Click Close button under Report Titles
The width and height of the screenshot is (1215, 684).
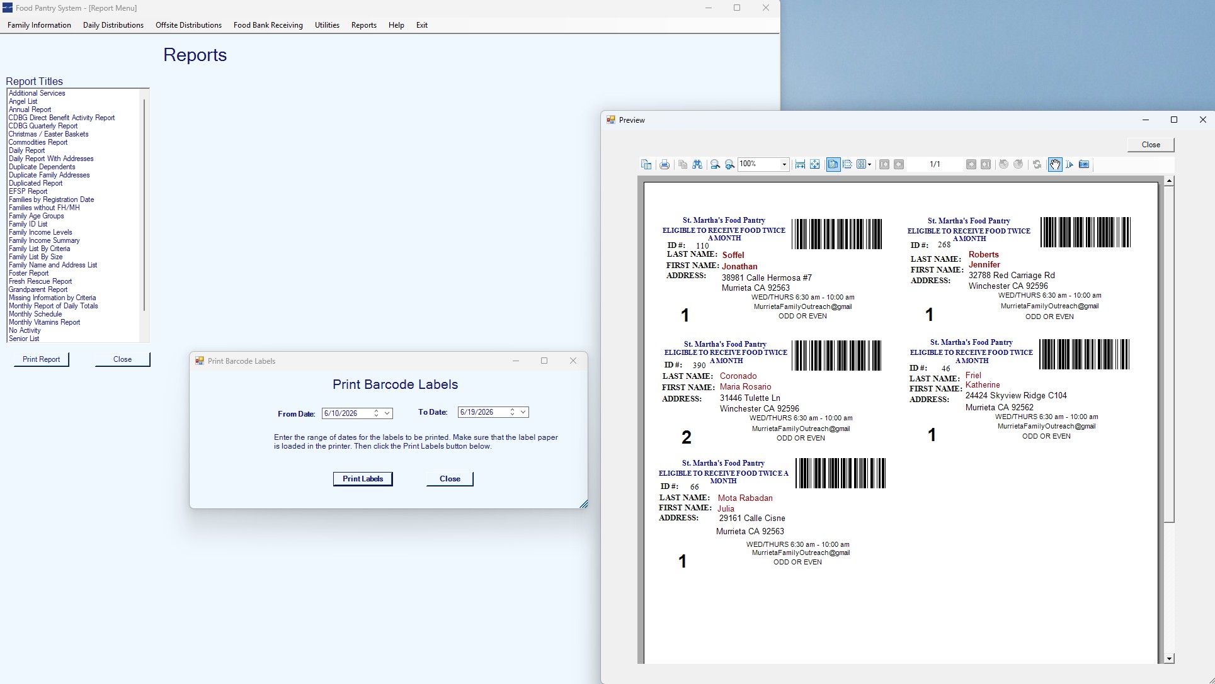point(123,359)
